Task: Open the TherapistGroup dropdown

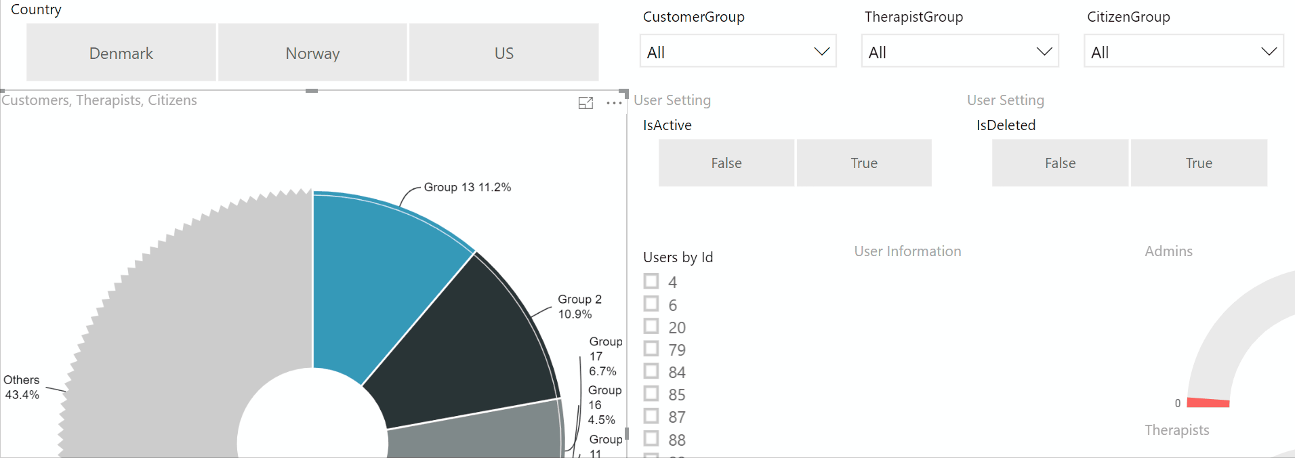Action: pyautogui.click(x=960, y=51)
